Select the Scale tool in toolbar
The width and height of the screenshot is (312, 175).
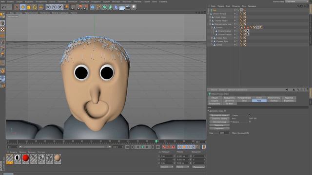click(x=29, y=7)
